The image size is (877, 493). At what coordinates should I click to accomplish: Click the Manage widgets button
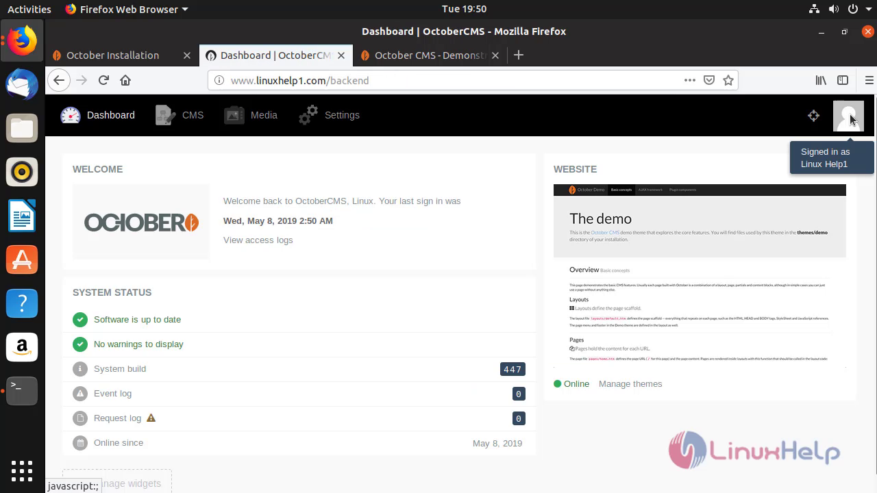click(x=117, y=483)
